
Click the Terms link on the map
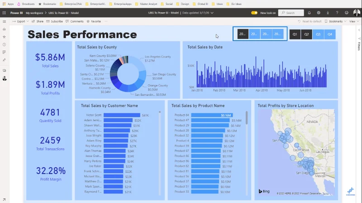pos(325,194)
